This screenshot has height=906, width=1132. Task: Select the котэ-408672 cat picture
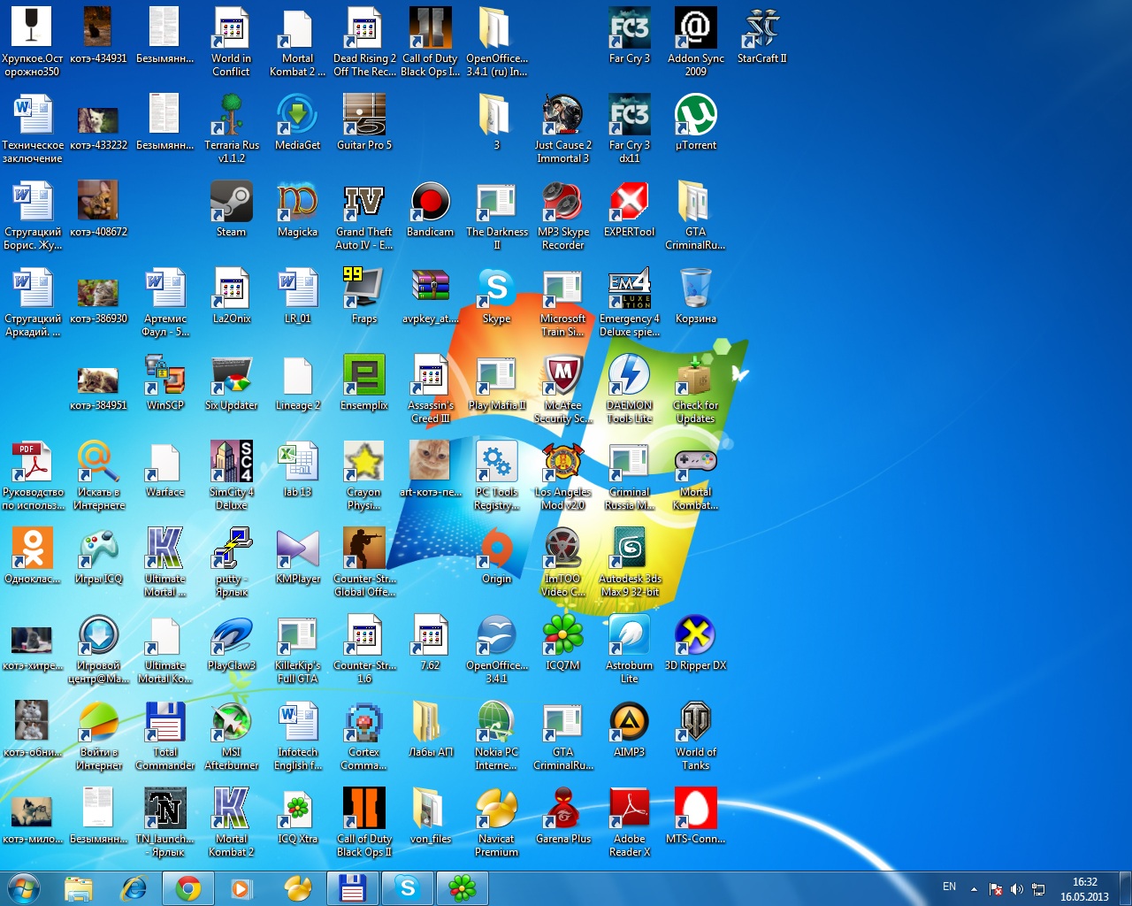coord(98,210)
